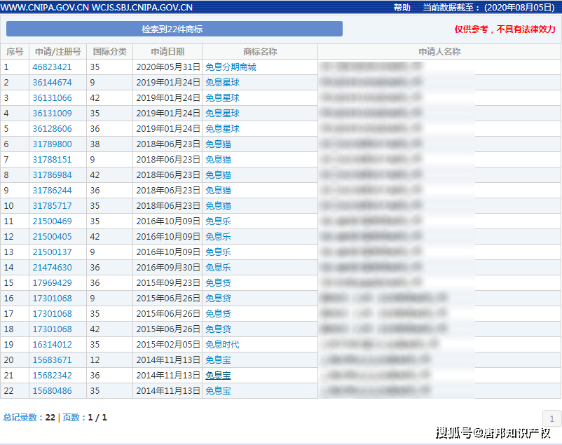The image size is (562, 445).
Task: Click the 检索到22件商标 result bar
Action: pyautogui.click(x=174, y=29)
